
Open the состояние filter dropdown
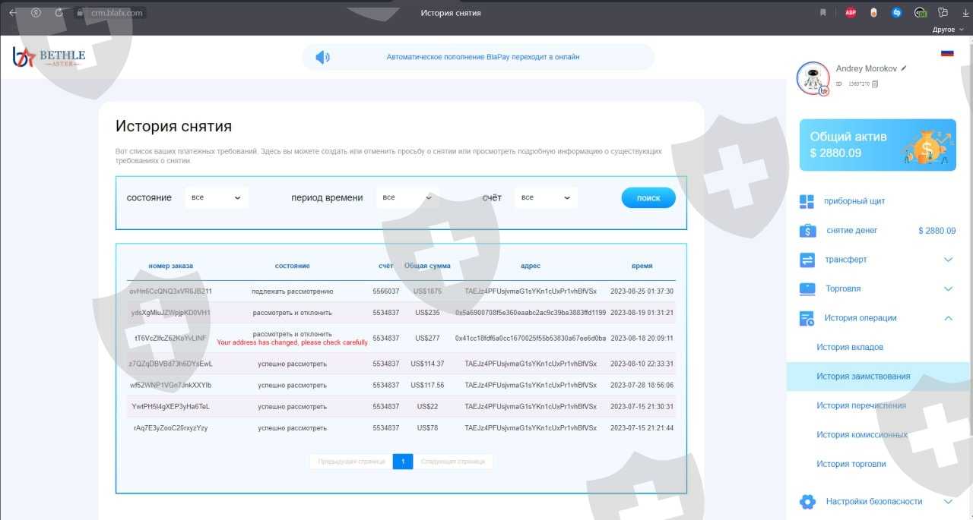tap(217, 197)
